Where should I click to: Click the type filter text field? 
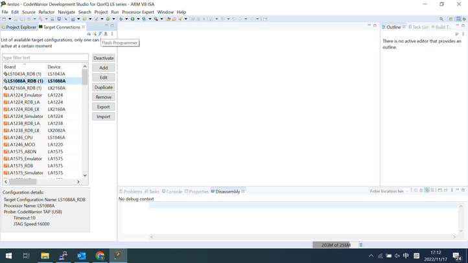pyautogui.click(x=45, y=58)
